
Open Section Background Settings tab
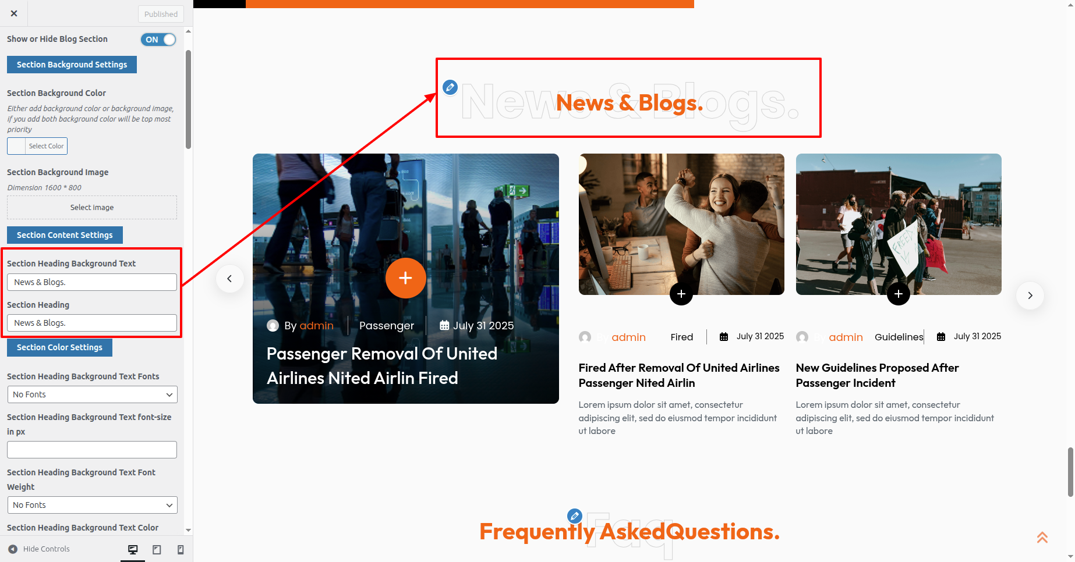[x=72, y=65]
